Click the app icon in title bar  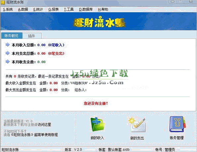click(3, 2)
